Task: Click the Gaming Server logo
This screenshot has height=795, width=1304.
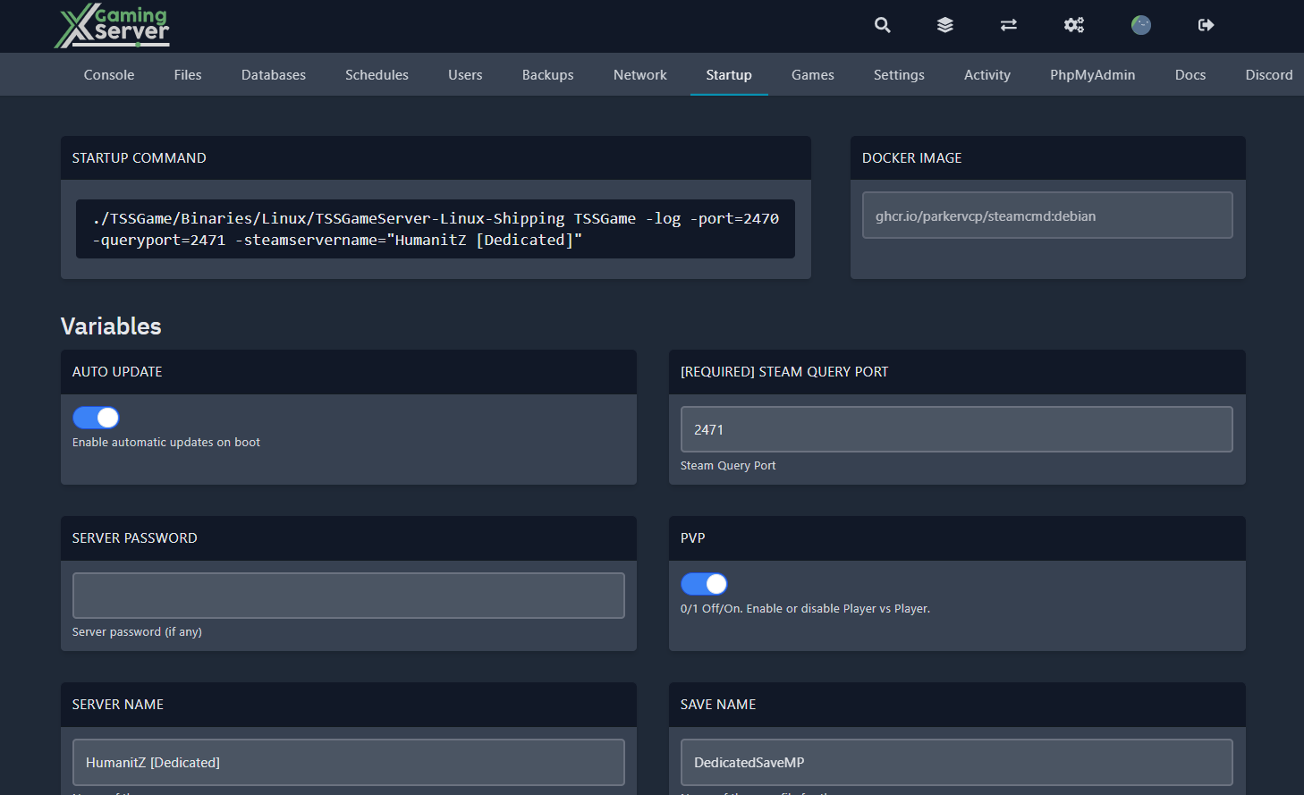Action: coord(112,26)
